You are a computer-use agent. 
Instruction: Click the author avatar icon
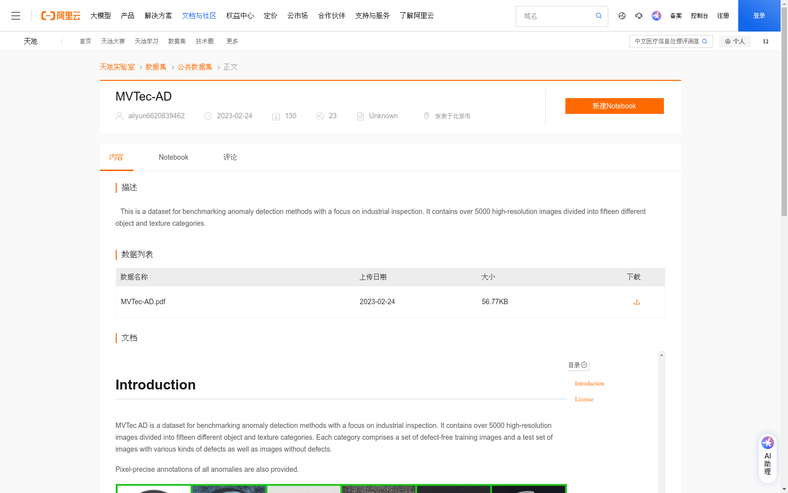120,116
